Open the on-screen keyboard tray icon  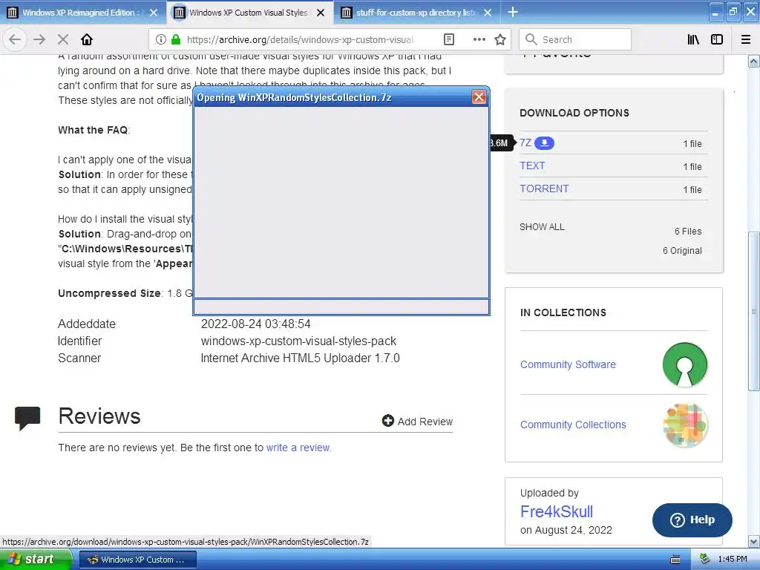[x=675, y=560]
